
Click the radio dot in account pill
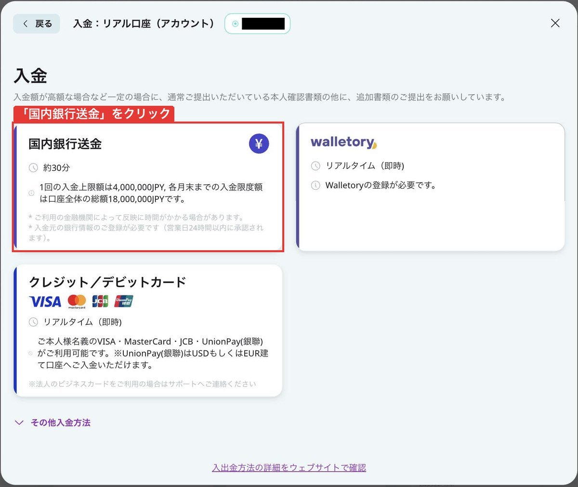coord(235,24)
